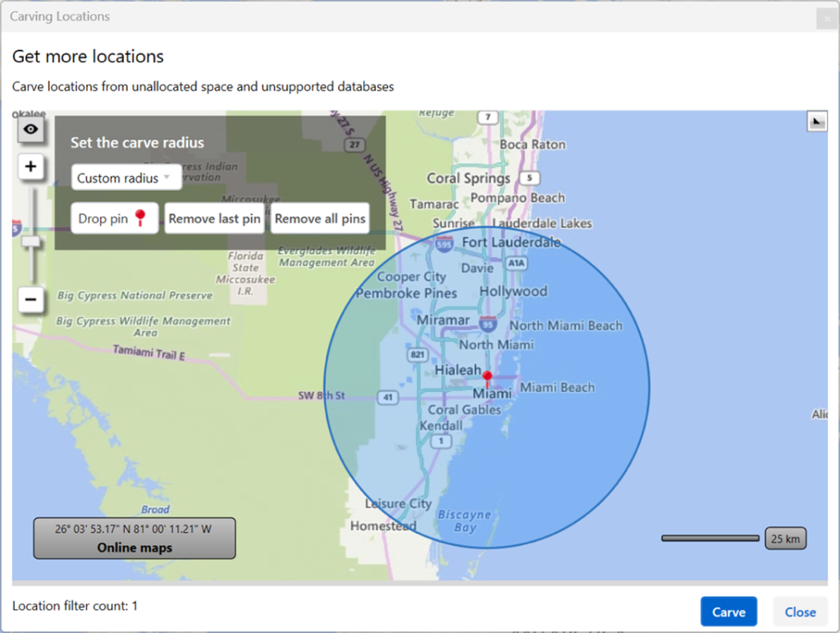Click the Drop pin button
The height and width of the screenshot is (633, 840).
click(114, 218)
